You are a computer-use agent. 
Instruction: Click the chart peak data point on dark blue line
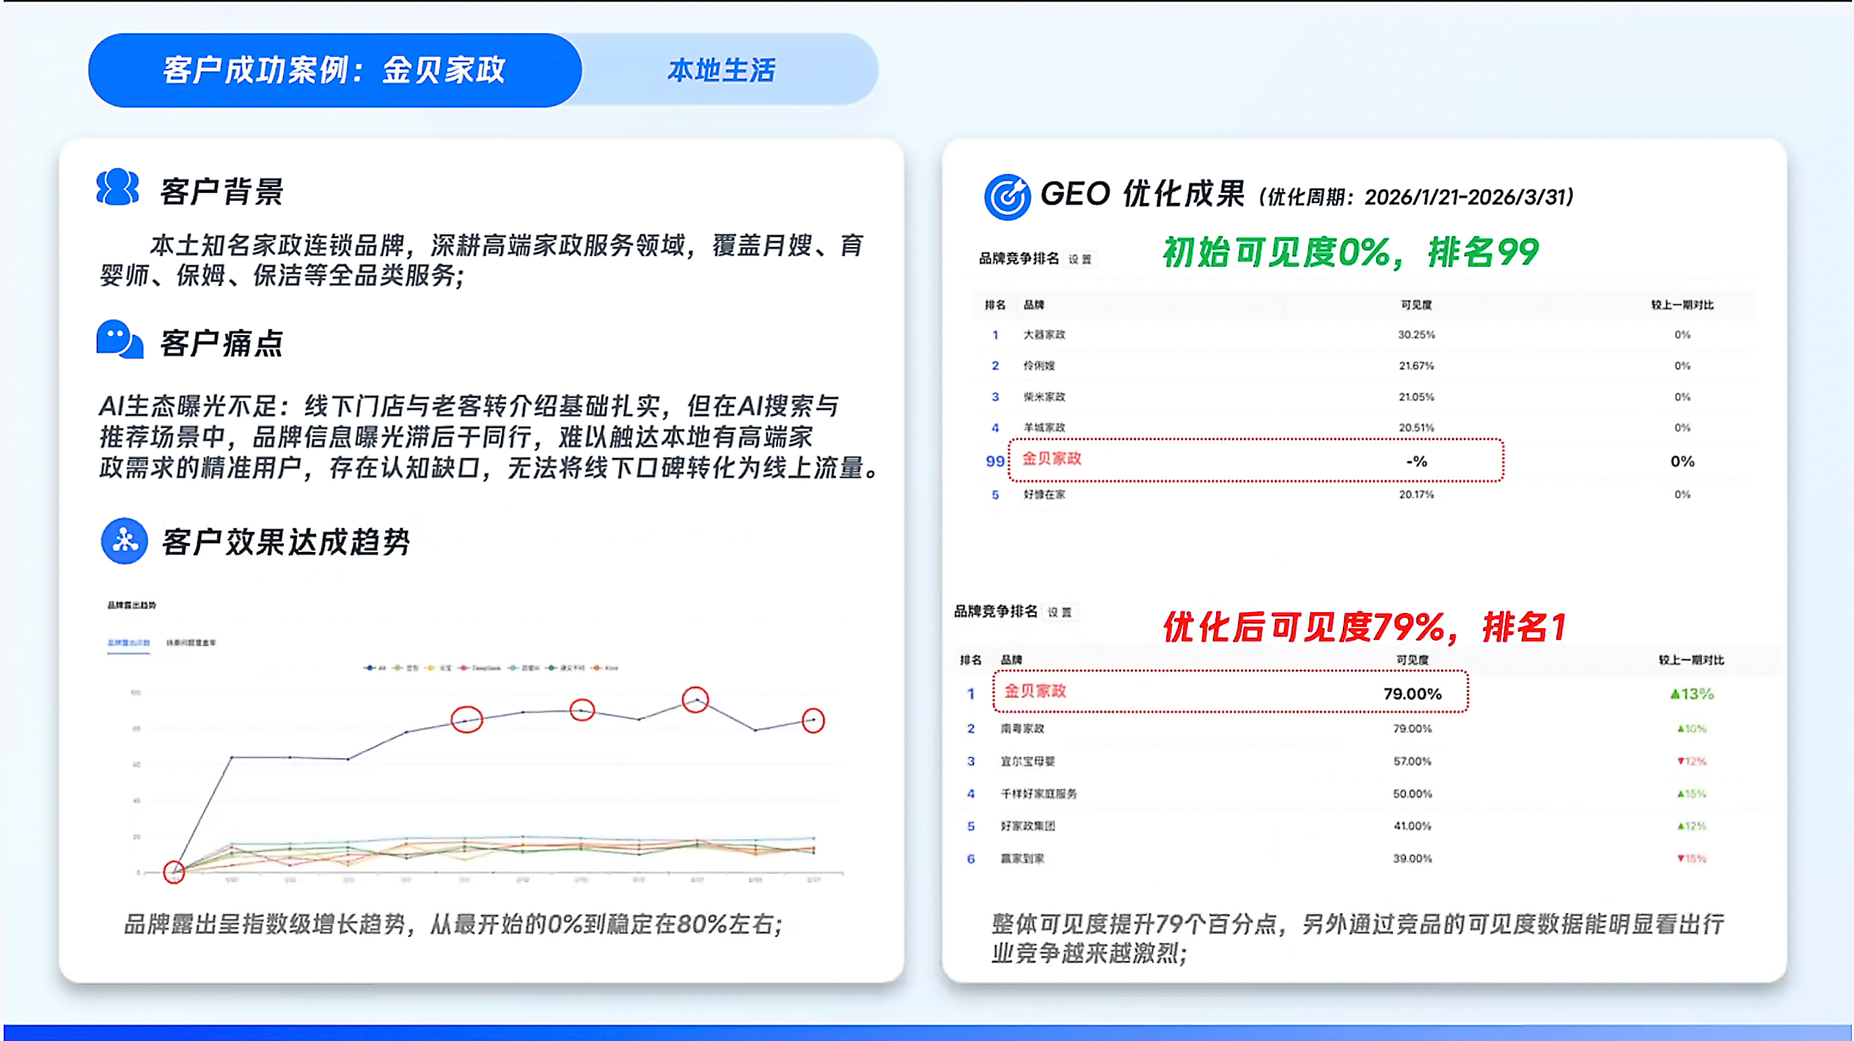coord(695,700)
